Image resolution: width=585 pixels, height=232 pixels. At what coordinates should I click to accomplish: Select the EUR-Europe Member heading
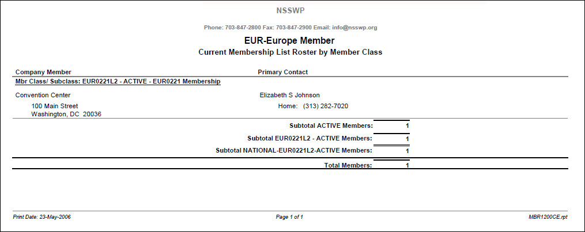[x=289, y=41]
